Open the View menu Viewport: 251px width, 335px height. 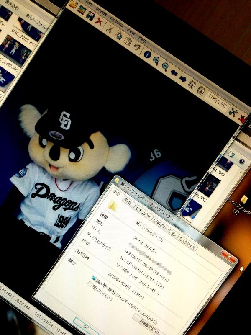tap(131, 31)
